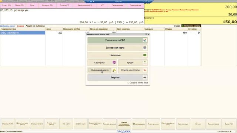Click the ШК сотрудников bottom button
This screenshot has width=237, height=133.
(138, 124)
